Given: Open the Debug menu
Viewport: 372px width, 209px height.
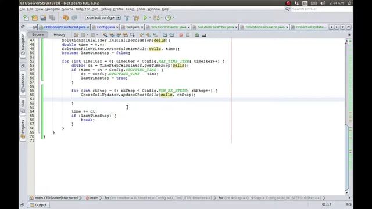Looking at the screenshot, I should click(x=106, y=9).
